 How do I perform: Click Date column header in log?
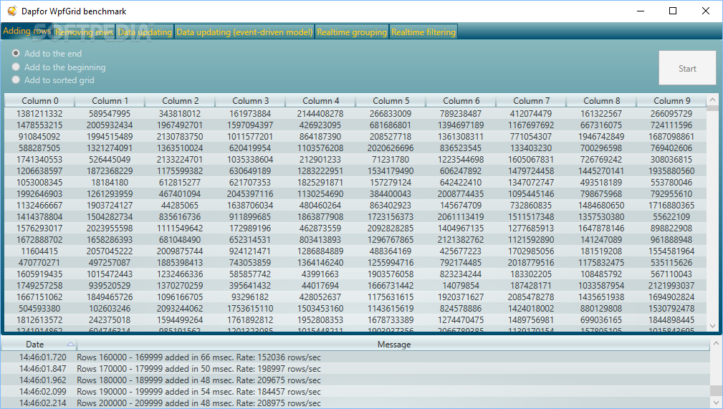coord(39,345)
